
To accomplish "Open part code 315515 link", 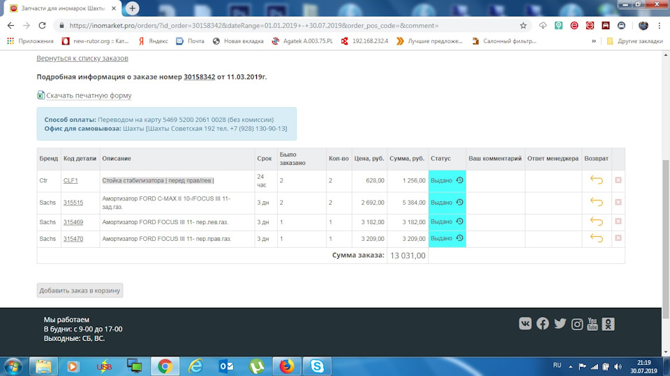I will point(73,203).
